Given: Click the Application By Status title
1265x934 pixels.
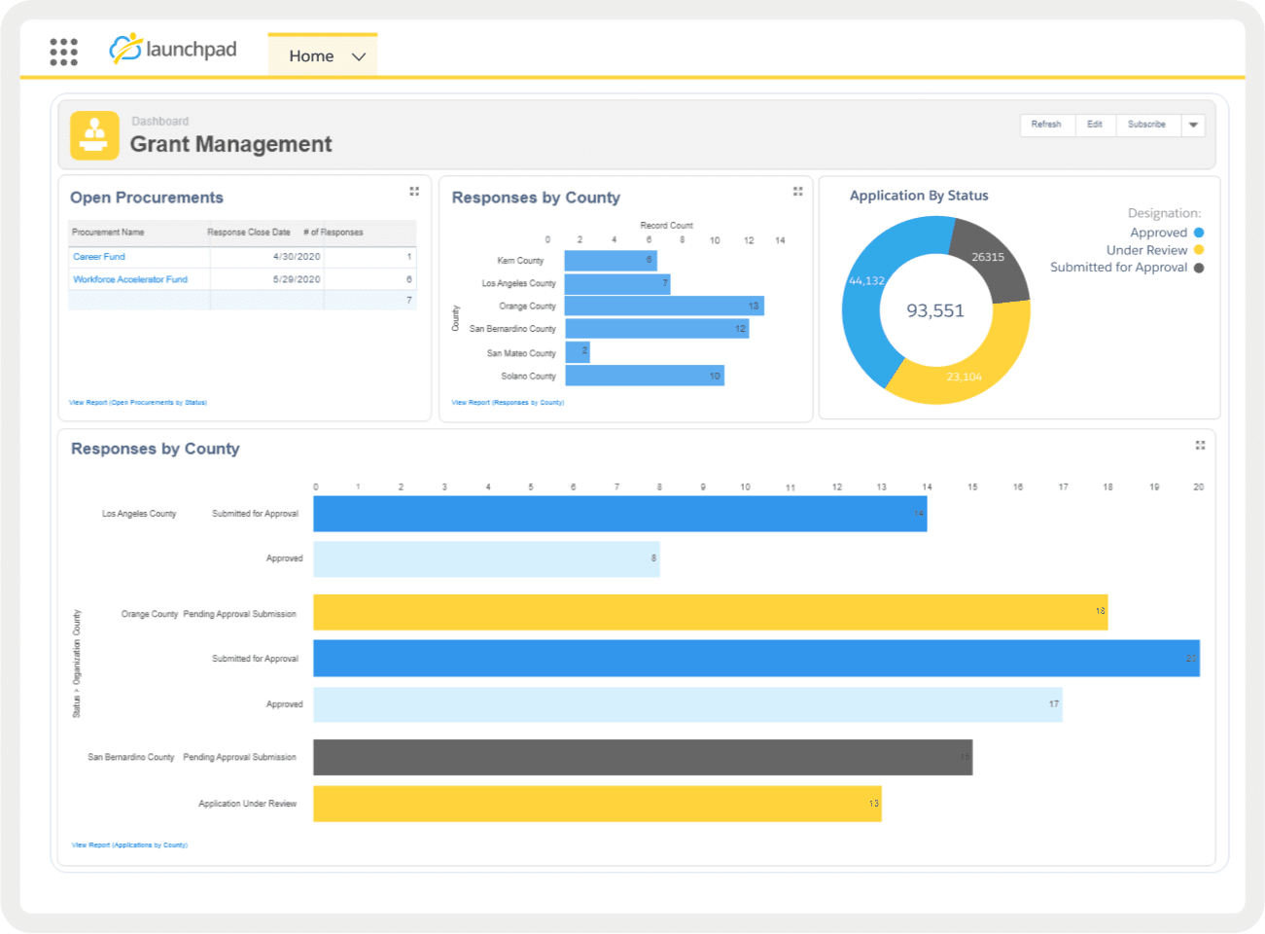Looking at the screenshot, I should [x=919, y=196].
